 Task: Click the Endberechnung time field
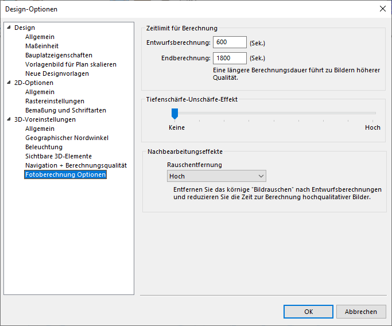[x=229, y=58]
